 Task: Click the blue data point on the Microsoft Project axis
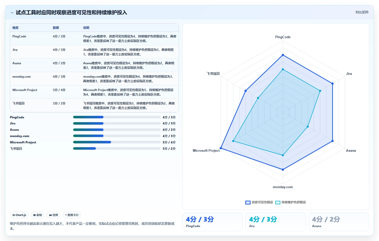tap(221, 148)
